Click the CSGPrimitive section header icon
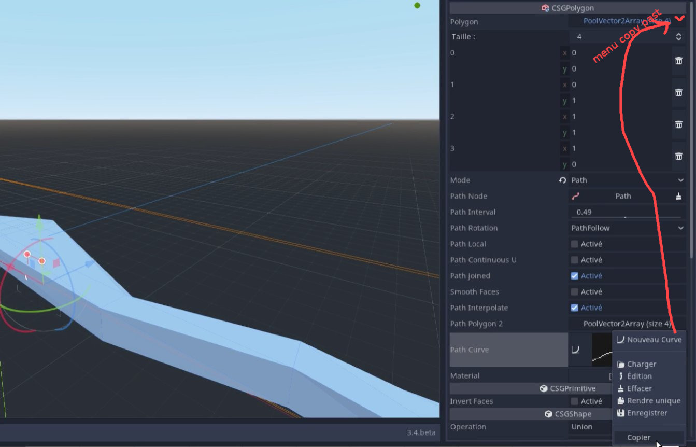The image size is (696, 447). [543, 388]
